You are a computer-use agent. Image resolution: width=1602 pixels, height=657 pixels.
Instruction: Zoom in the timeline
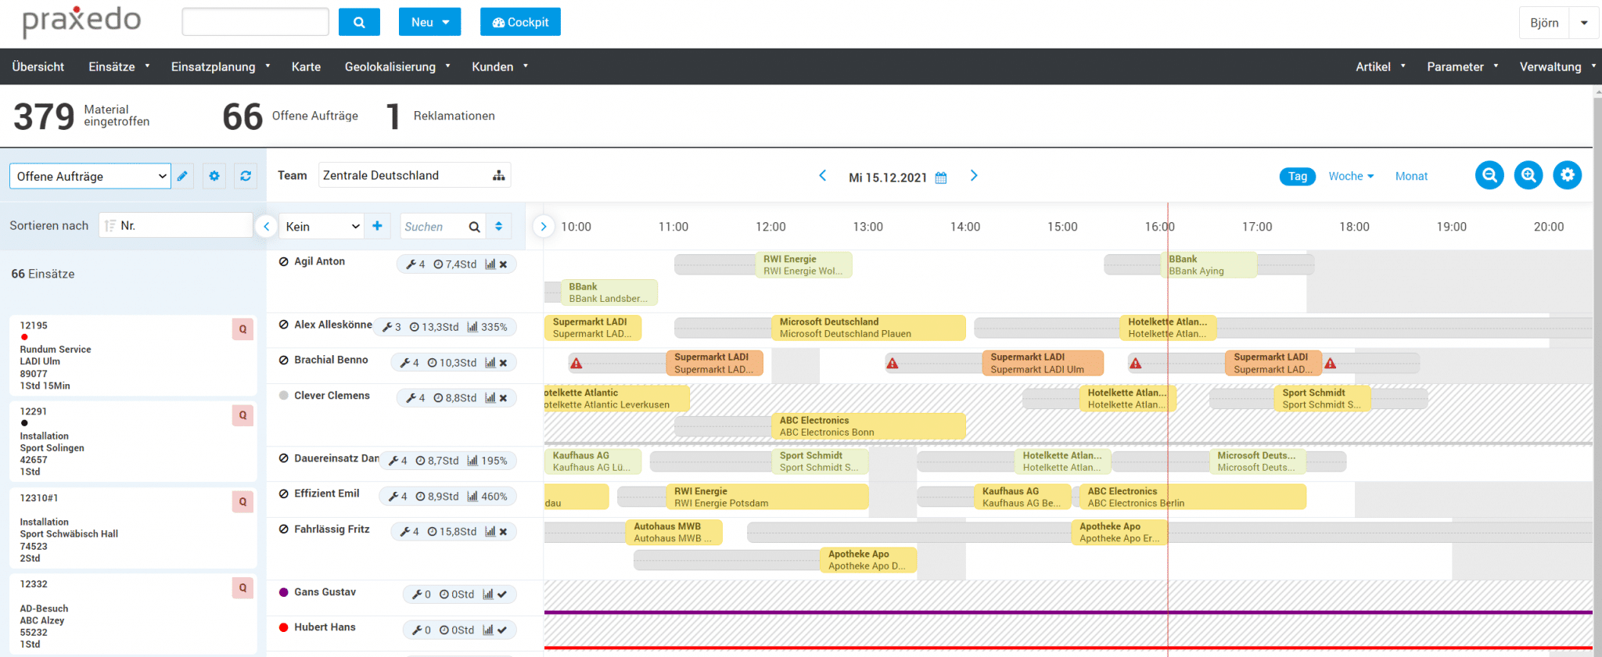tap(1528, 175)
